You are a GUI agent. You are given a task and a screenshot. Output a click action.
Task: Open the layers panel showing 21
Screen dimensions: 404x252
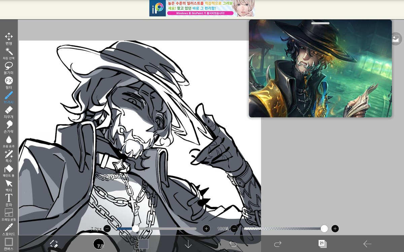tap(322, 244)
